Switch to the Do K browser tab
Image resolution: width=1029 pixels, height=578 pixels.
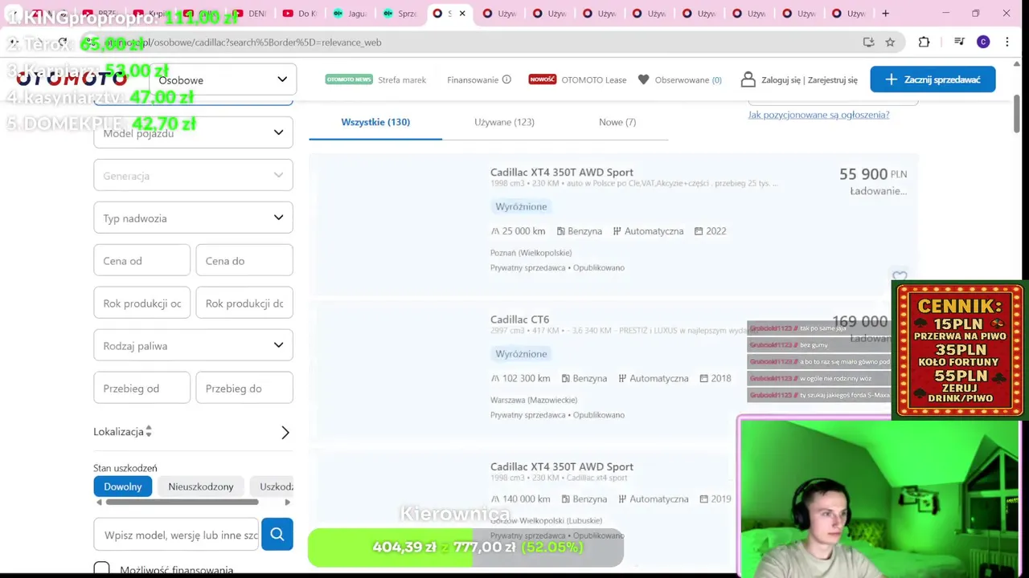click(x=301, y=14)
